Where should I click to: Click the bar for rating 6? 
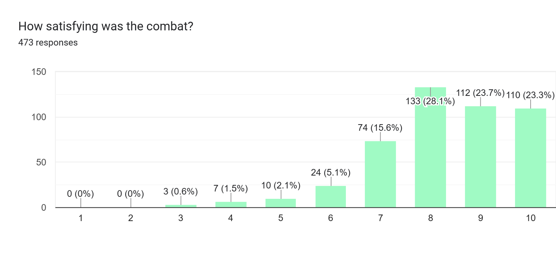click(330, 197)
